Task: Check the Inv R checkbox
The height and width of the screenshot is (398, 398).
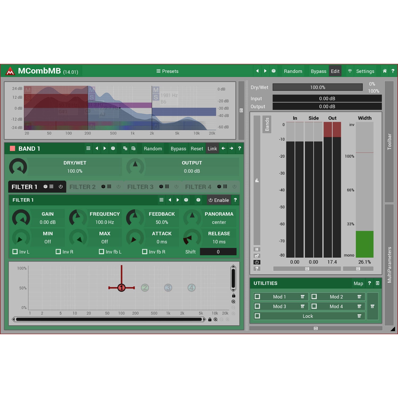Action: coord(58,252)
